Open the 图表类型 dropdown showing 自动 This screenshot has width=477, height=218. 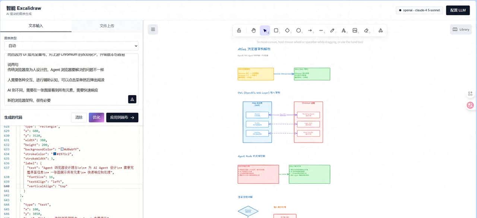pyautogui.click(x=71, y=46)
